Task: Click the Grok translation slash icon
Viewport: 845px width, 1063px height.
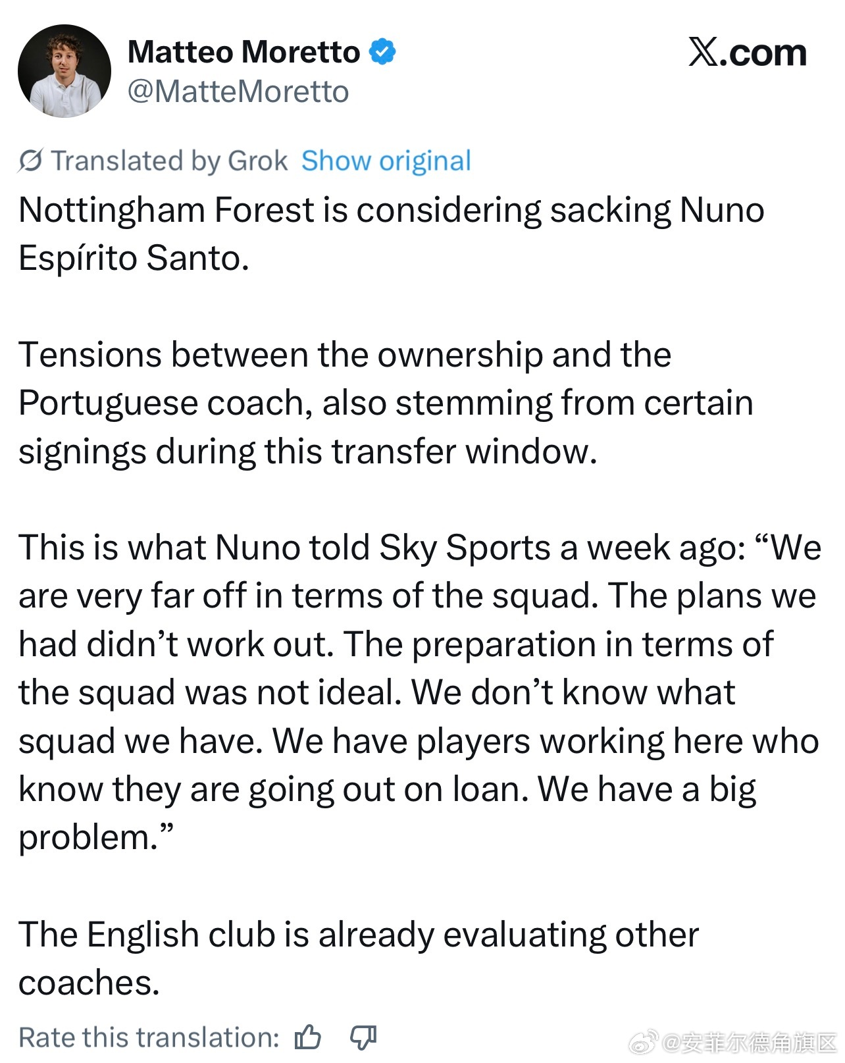Action: (x=31, y=161)
